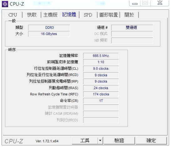The image size is (171, 147).
Task: Click the empty DC 模式 field
Action: click(132, 34)
